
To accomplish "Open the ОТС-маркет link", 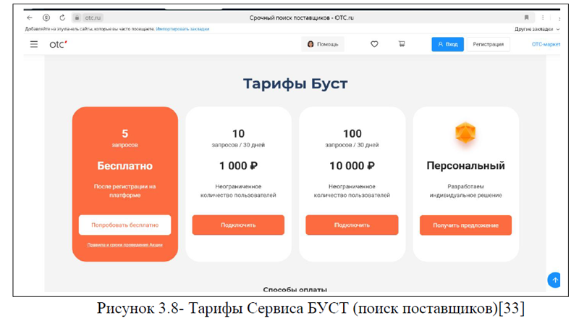I will 546,44.
